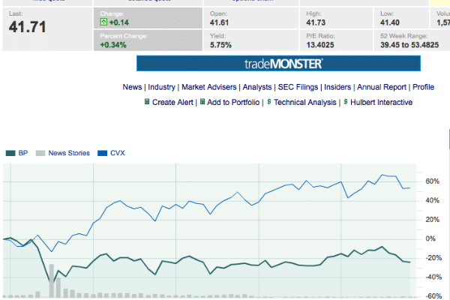Image resolution: width=450 pixels, height=300 pixels.
Task: Click the -40% axis label
Action: click(x=433, y=277)
